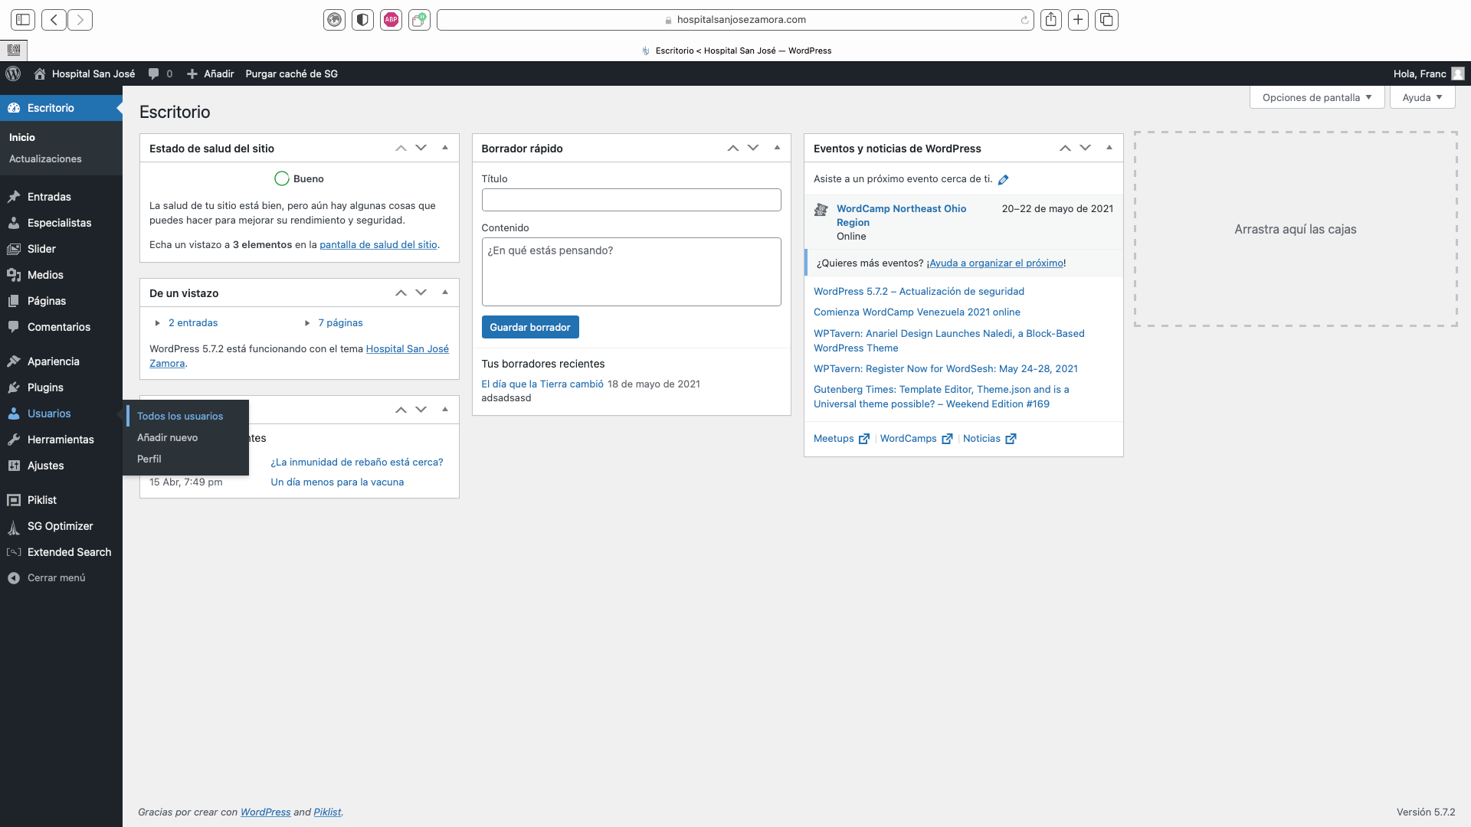This screenshot has width=1471, height=827.
Task: Open Inicio under Escritorio
Action: point(22,137)
